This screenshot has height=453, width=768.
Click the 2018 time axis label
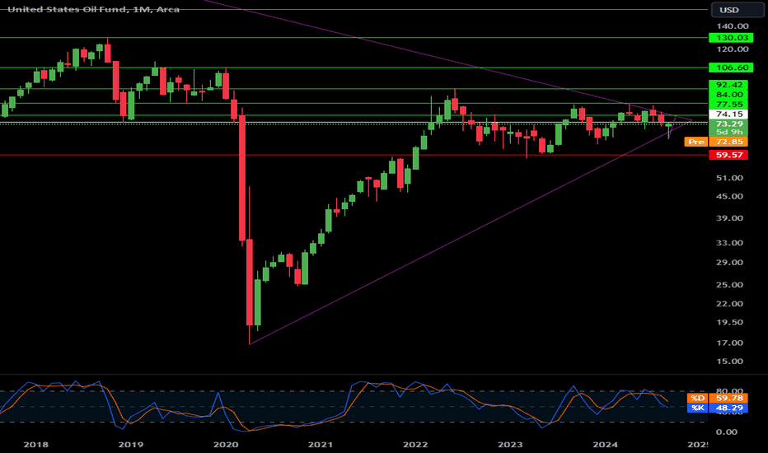click(35, 445)
